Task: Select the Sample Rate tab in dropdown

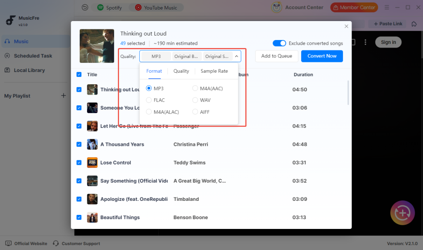Action: click(x=214, y=71)
